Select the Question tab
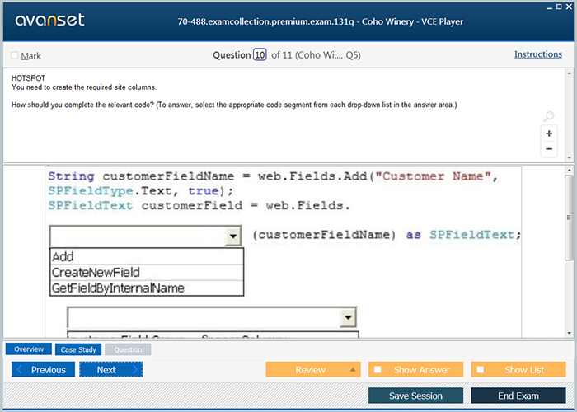577x412 pixels. point(128,349)
